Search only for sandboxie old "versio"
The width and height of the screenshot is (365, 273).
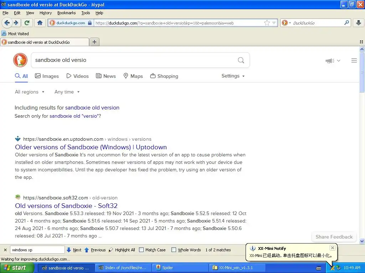click(x=74, y=116)
